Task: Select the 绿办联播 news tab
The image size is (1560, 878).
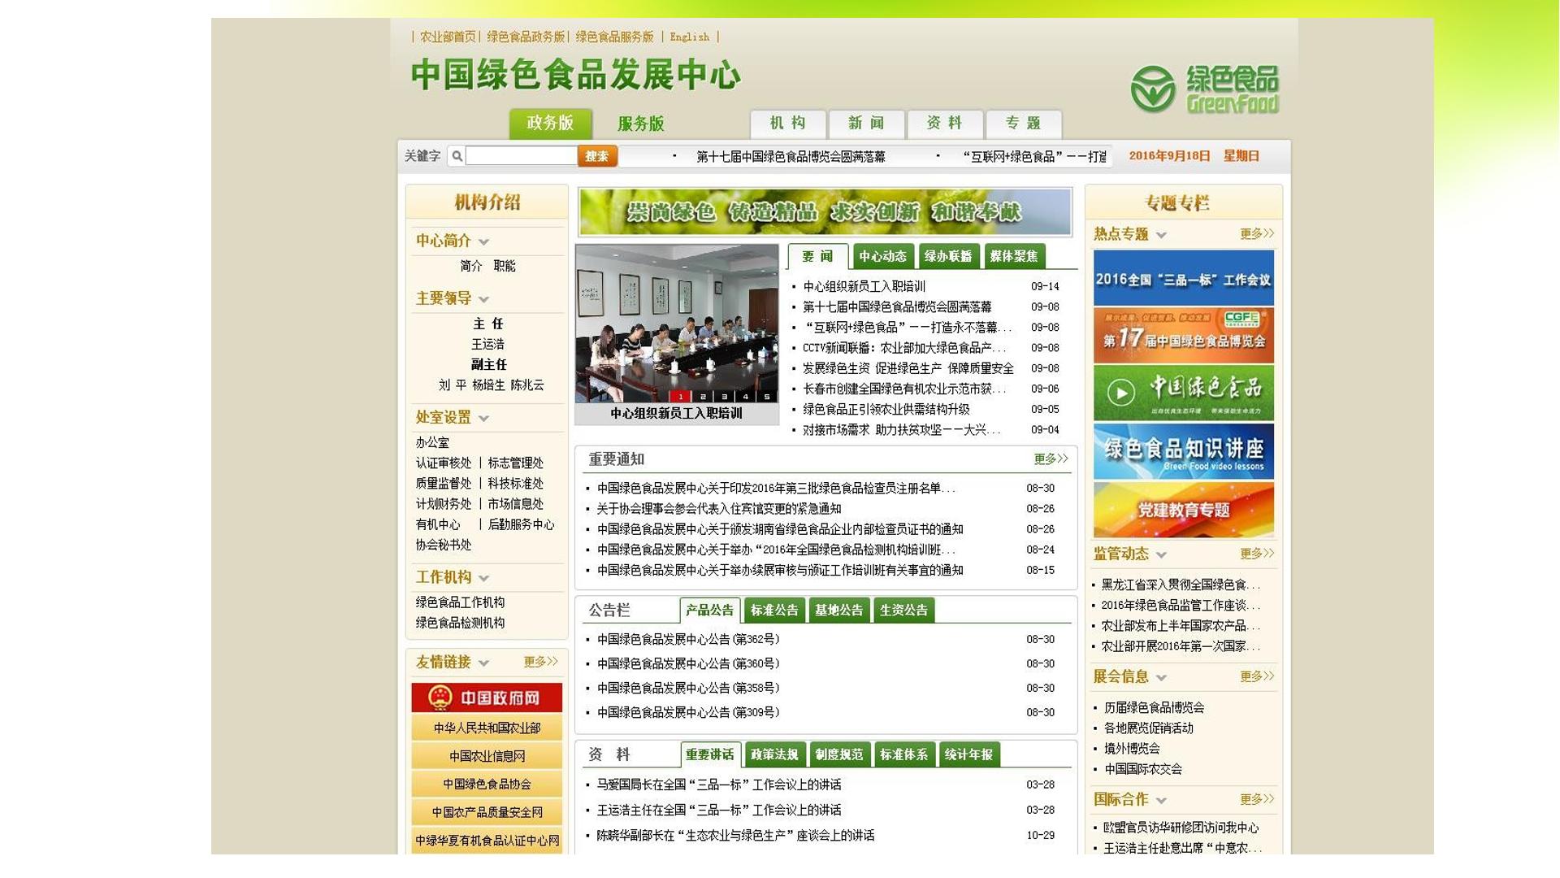Action: 948,256
